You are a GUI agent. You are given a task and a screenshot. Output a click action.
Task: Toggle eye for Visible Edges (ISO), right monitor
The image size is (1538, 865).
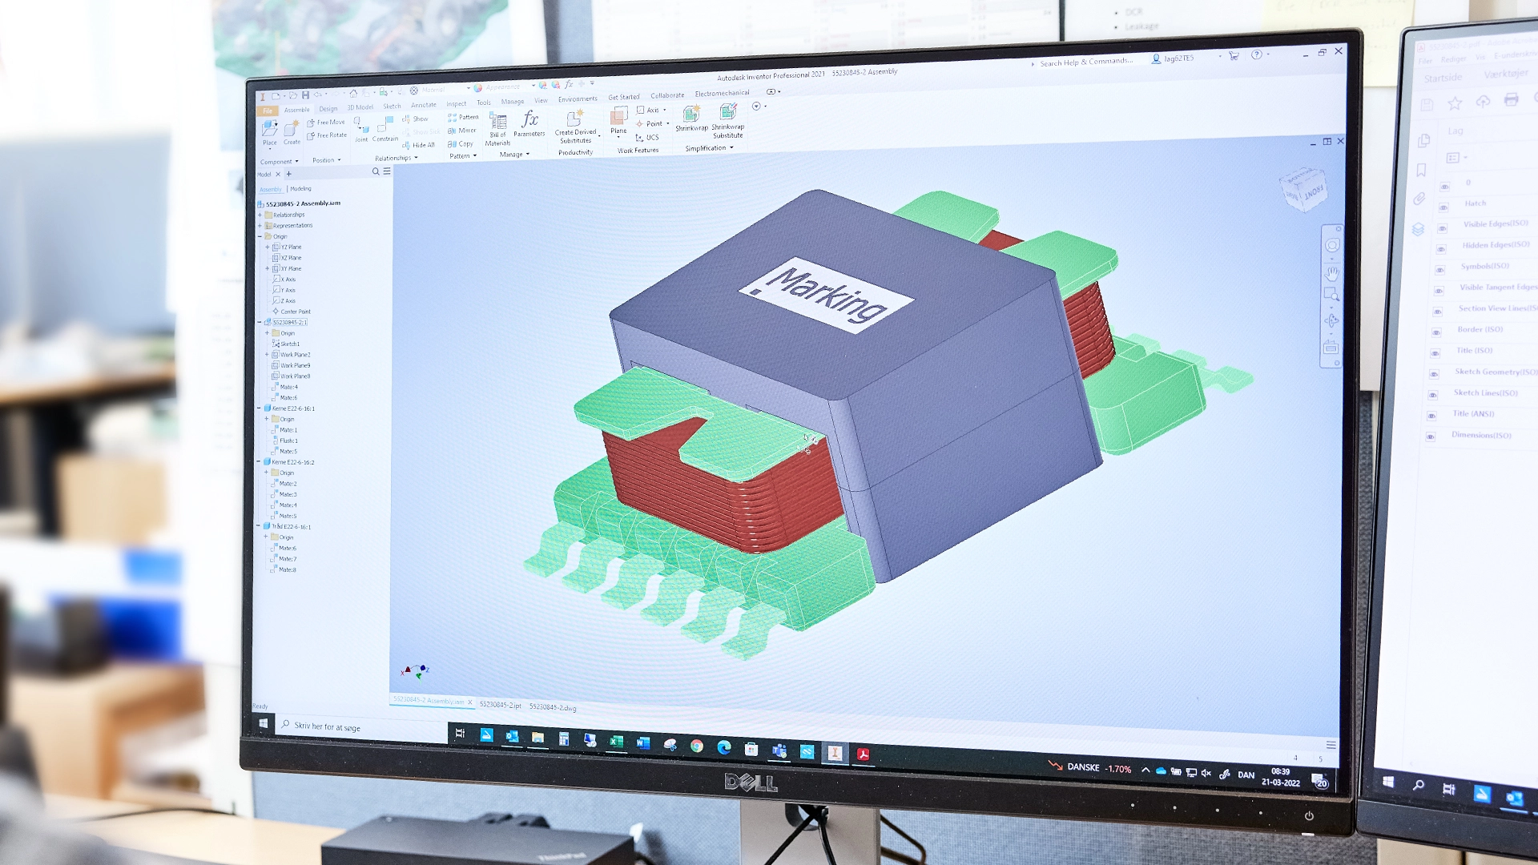(1442, 228)
